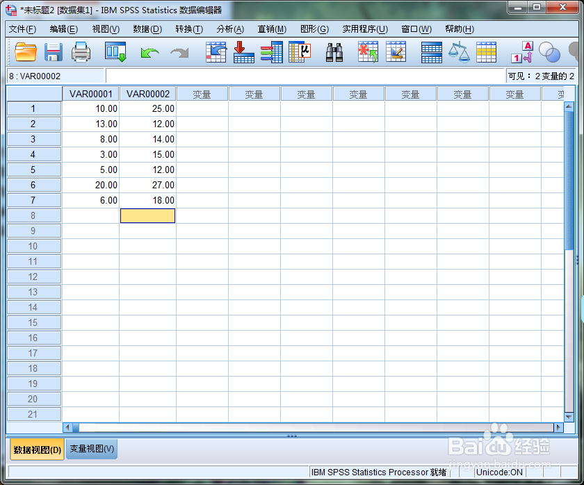Switch to 数据视图(D) tab
Screen dimensions: 584x485
(x=37, y=450)
